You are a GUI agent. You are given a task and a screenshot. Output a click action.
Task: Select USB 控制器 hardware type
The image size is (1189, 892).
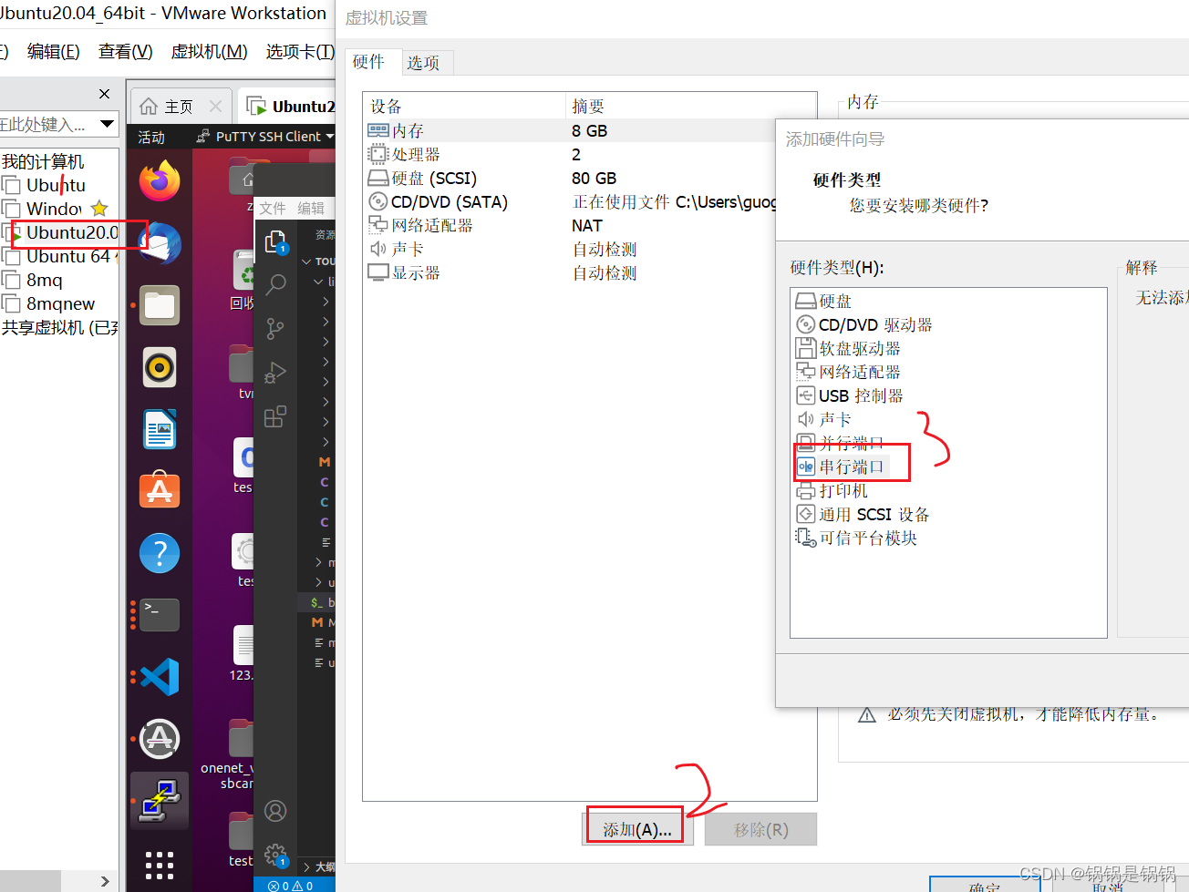coord(850,395)
